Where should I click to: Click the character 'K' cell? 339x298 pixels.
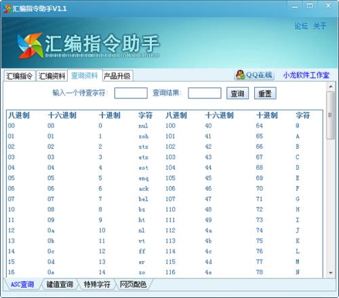(298, 241)
